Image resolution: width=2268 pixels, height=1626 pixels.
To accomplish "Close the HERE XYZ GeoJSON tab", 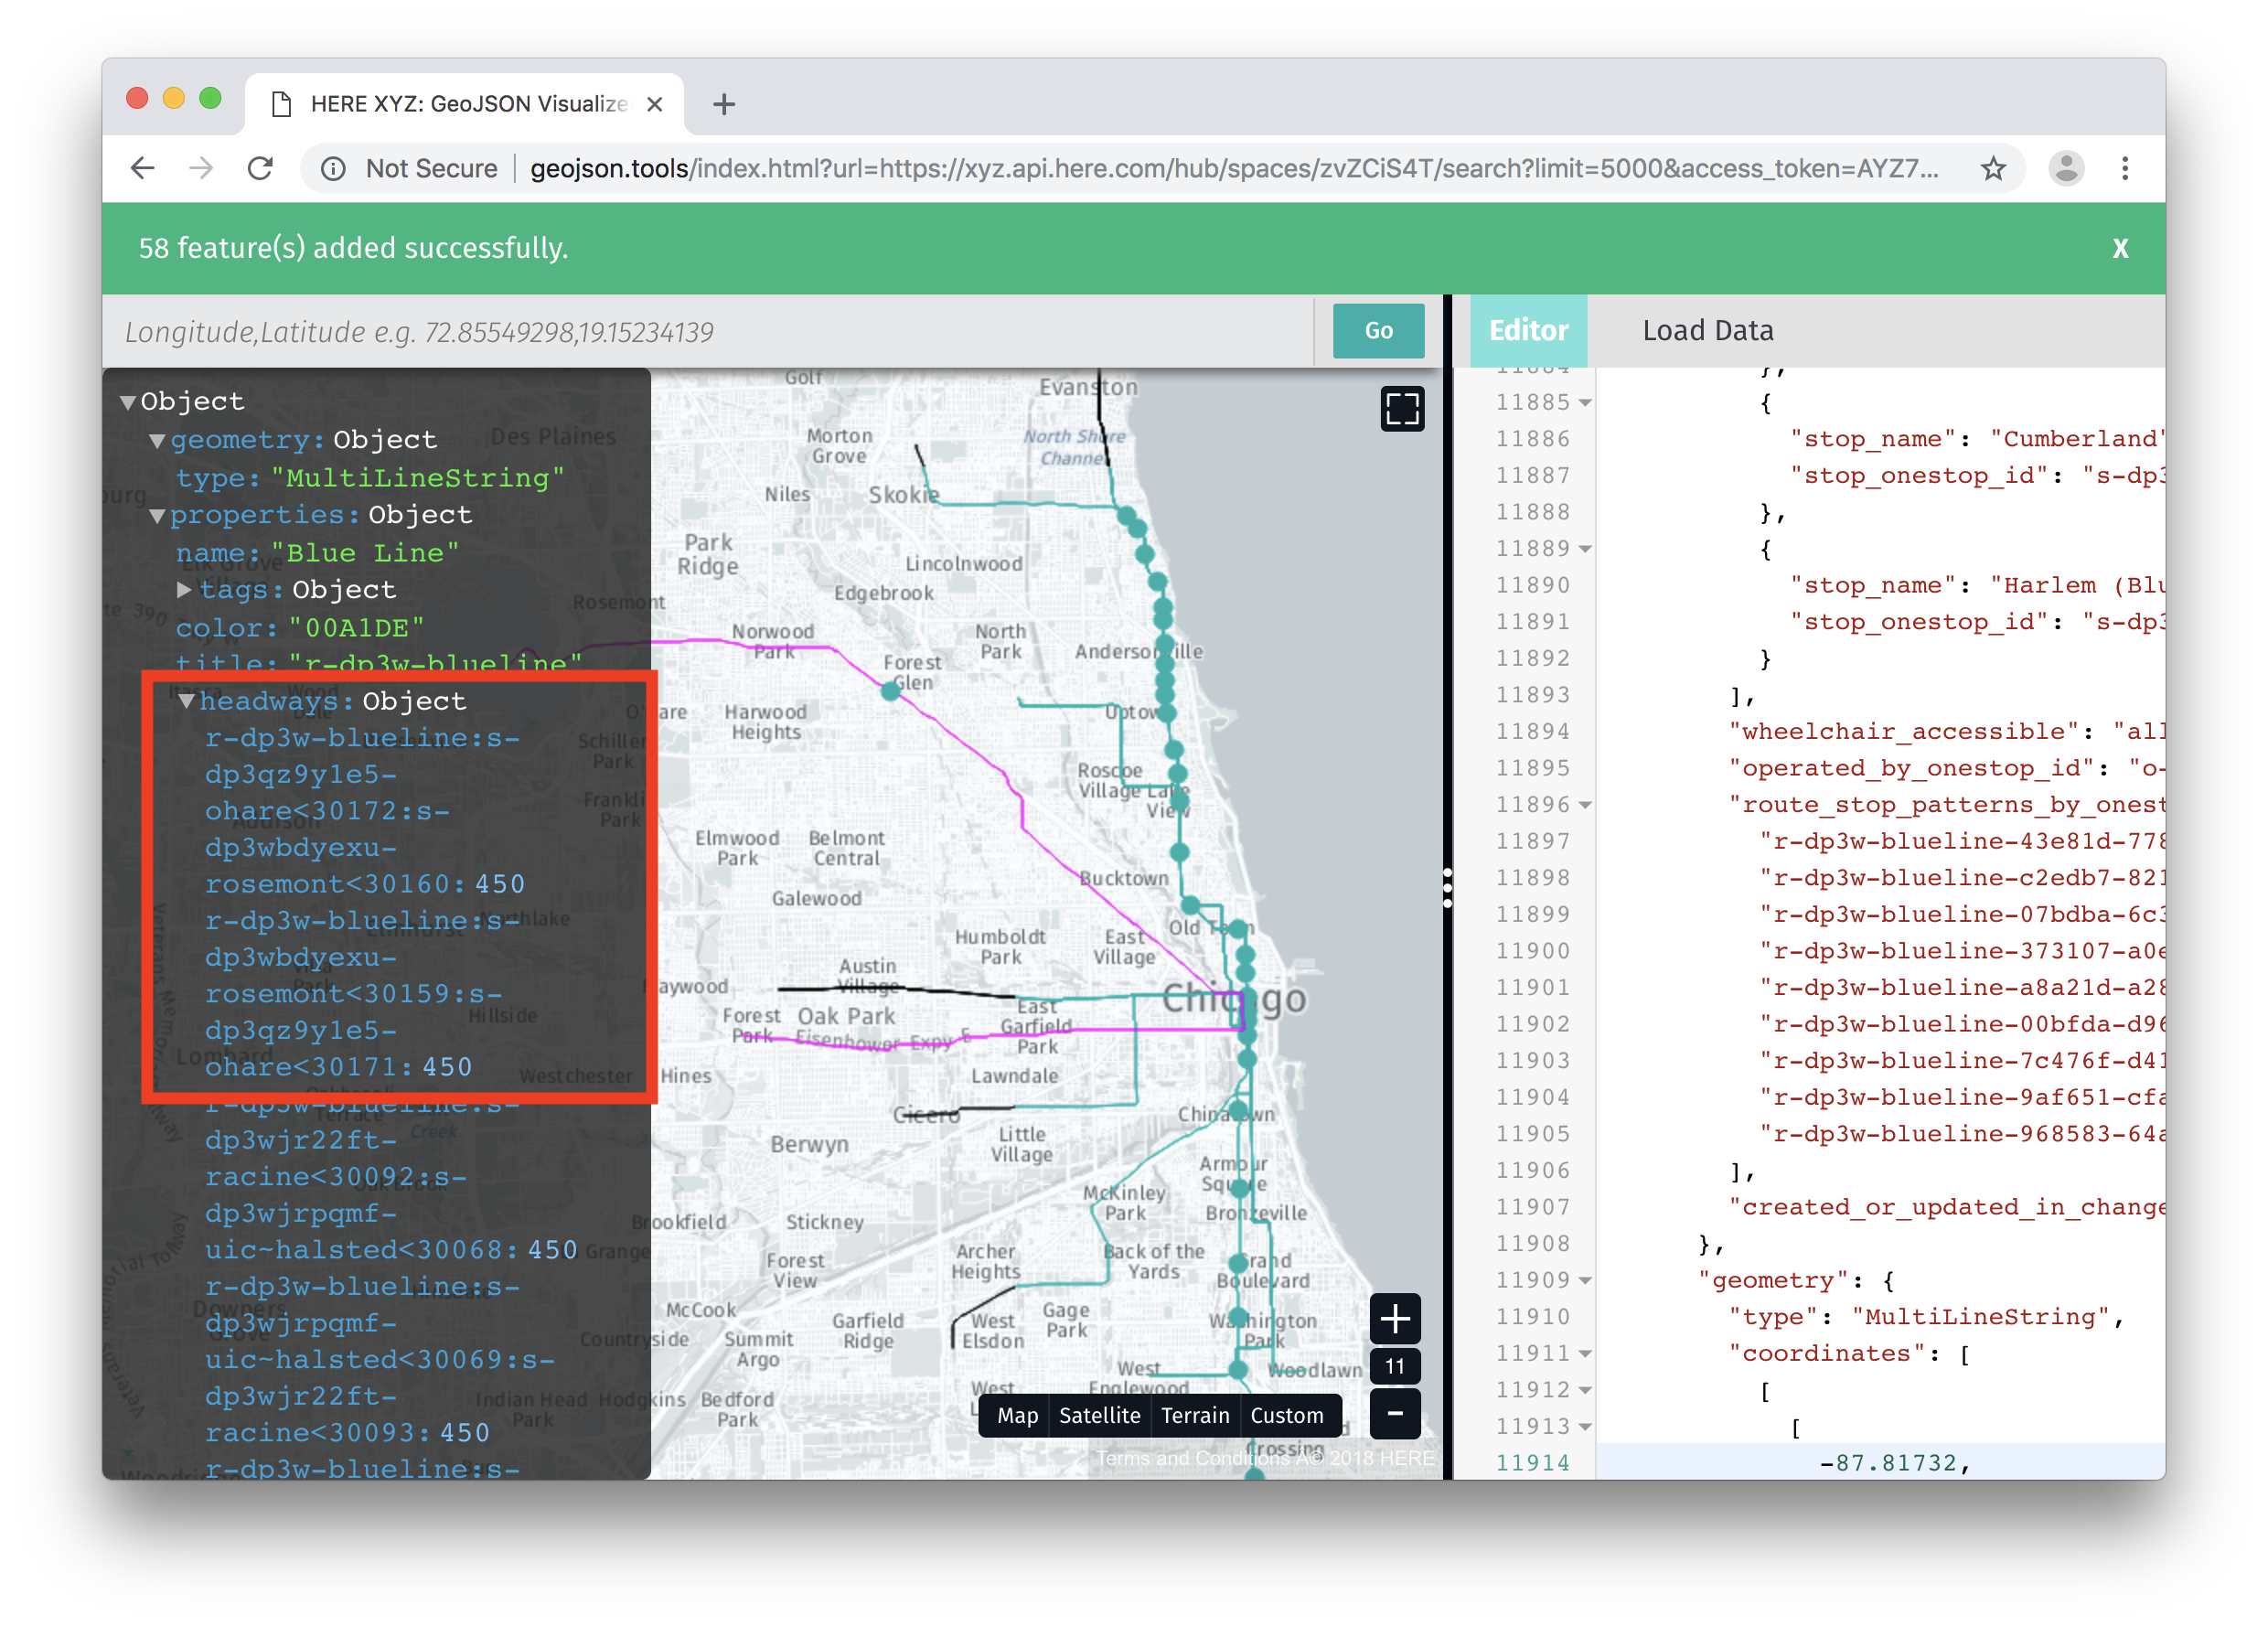I will point(654,104).
